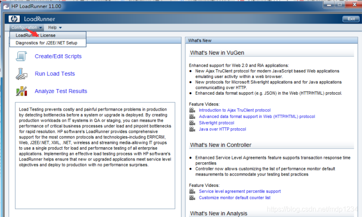
Task: Click the Create/Edit Scripts link
Action: click(58, 56)
